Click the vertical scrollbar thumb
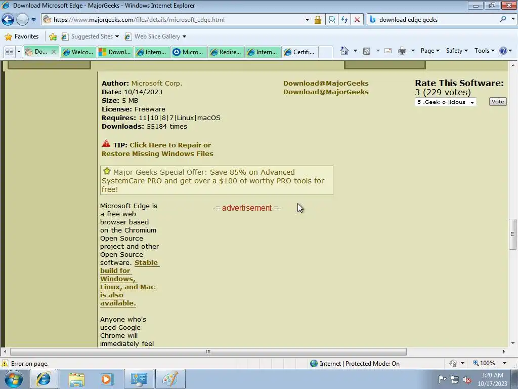The width and height of the screenshot is (518, 389). click(513, 234)
